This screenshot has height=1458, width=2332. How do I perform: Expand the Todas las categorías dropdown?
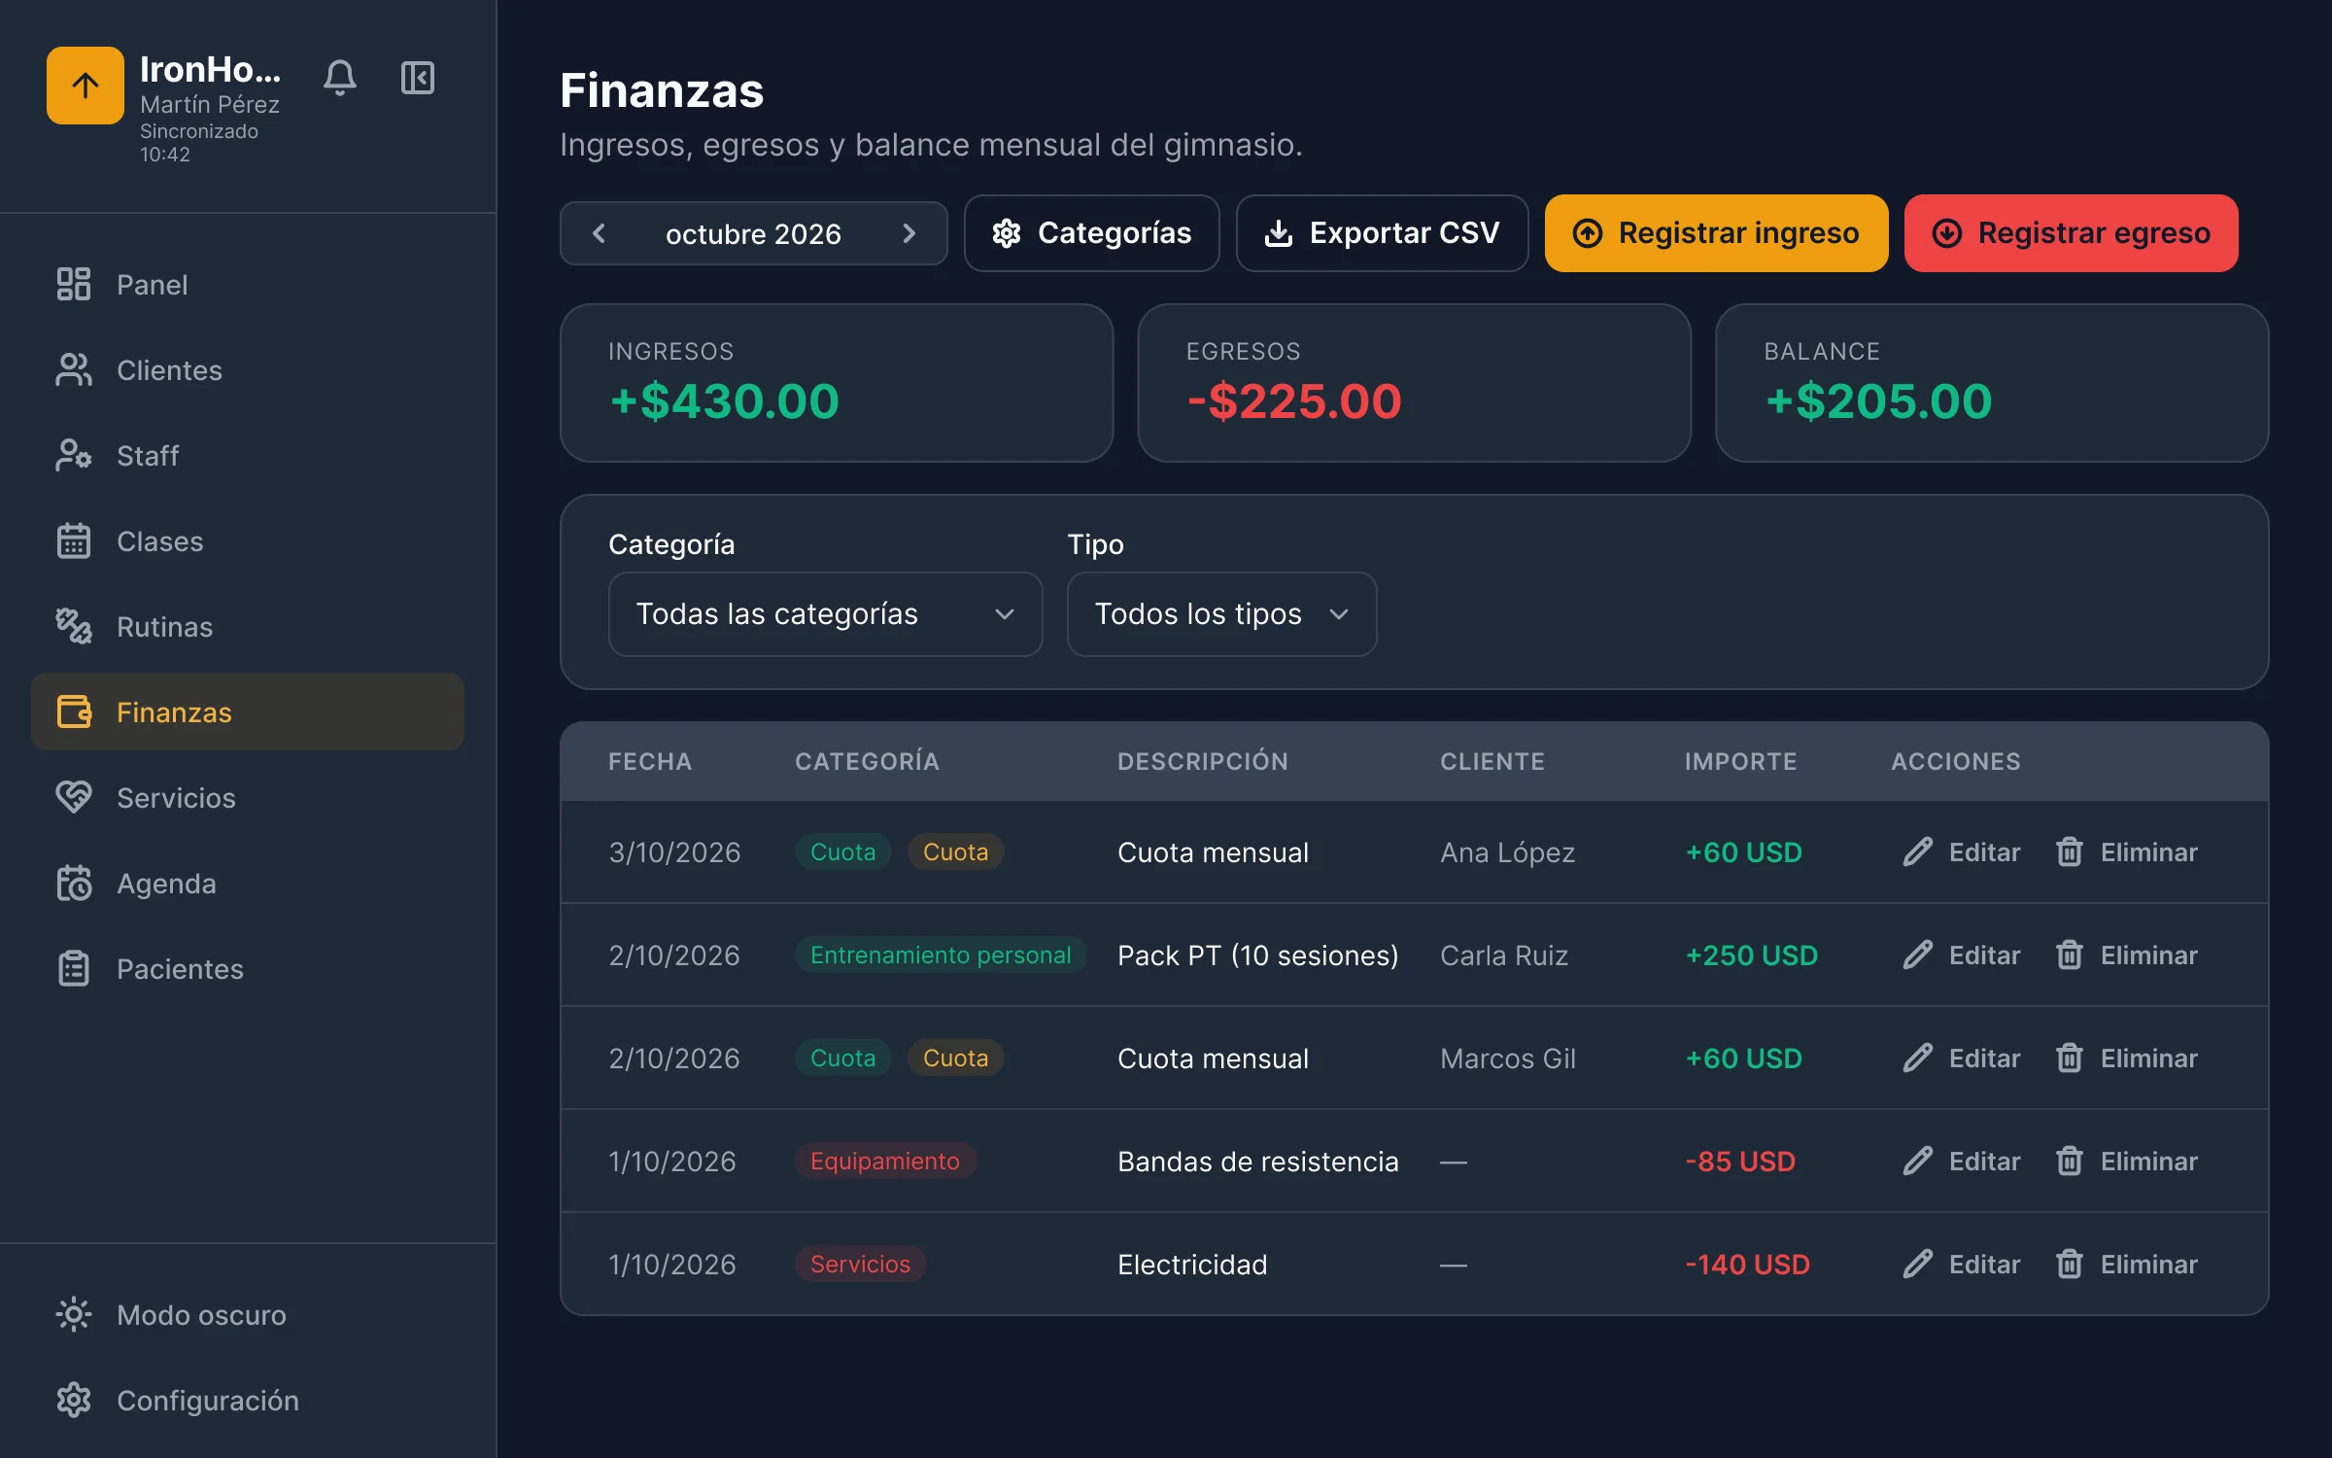[x=825, y=614]
